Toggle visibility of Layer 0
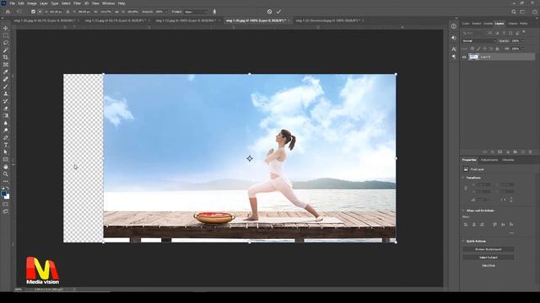The height and width of the screenshot is (303, 540). 464,57
